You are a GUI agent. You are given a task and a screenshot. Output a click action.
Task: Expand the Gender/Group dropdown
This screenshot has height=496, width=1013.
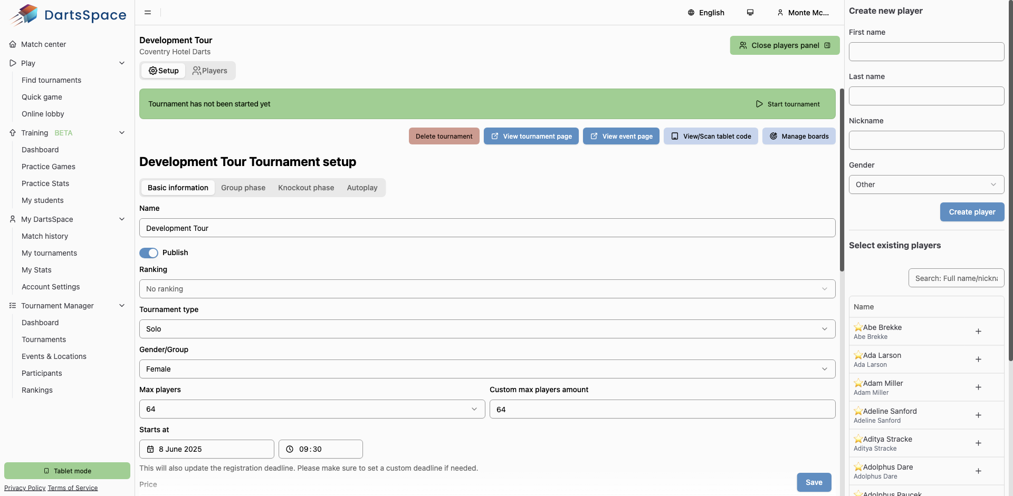click(486, 369)
